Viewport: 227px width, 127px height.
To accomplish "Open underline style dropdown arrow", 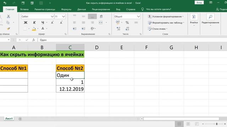I will pos(46,23).
